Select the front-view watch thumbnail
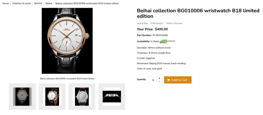Screen dimensions: 263x115 coord(22,96)
